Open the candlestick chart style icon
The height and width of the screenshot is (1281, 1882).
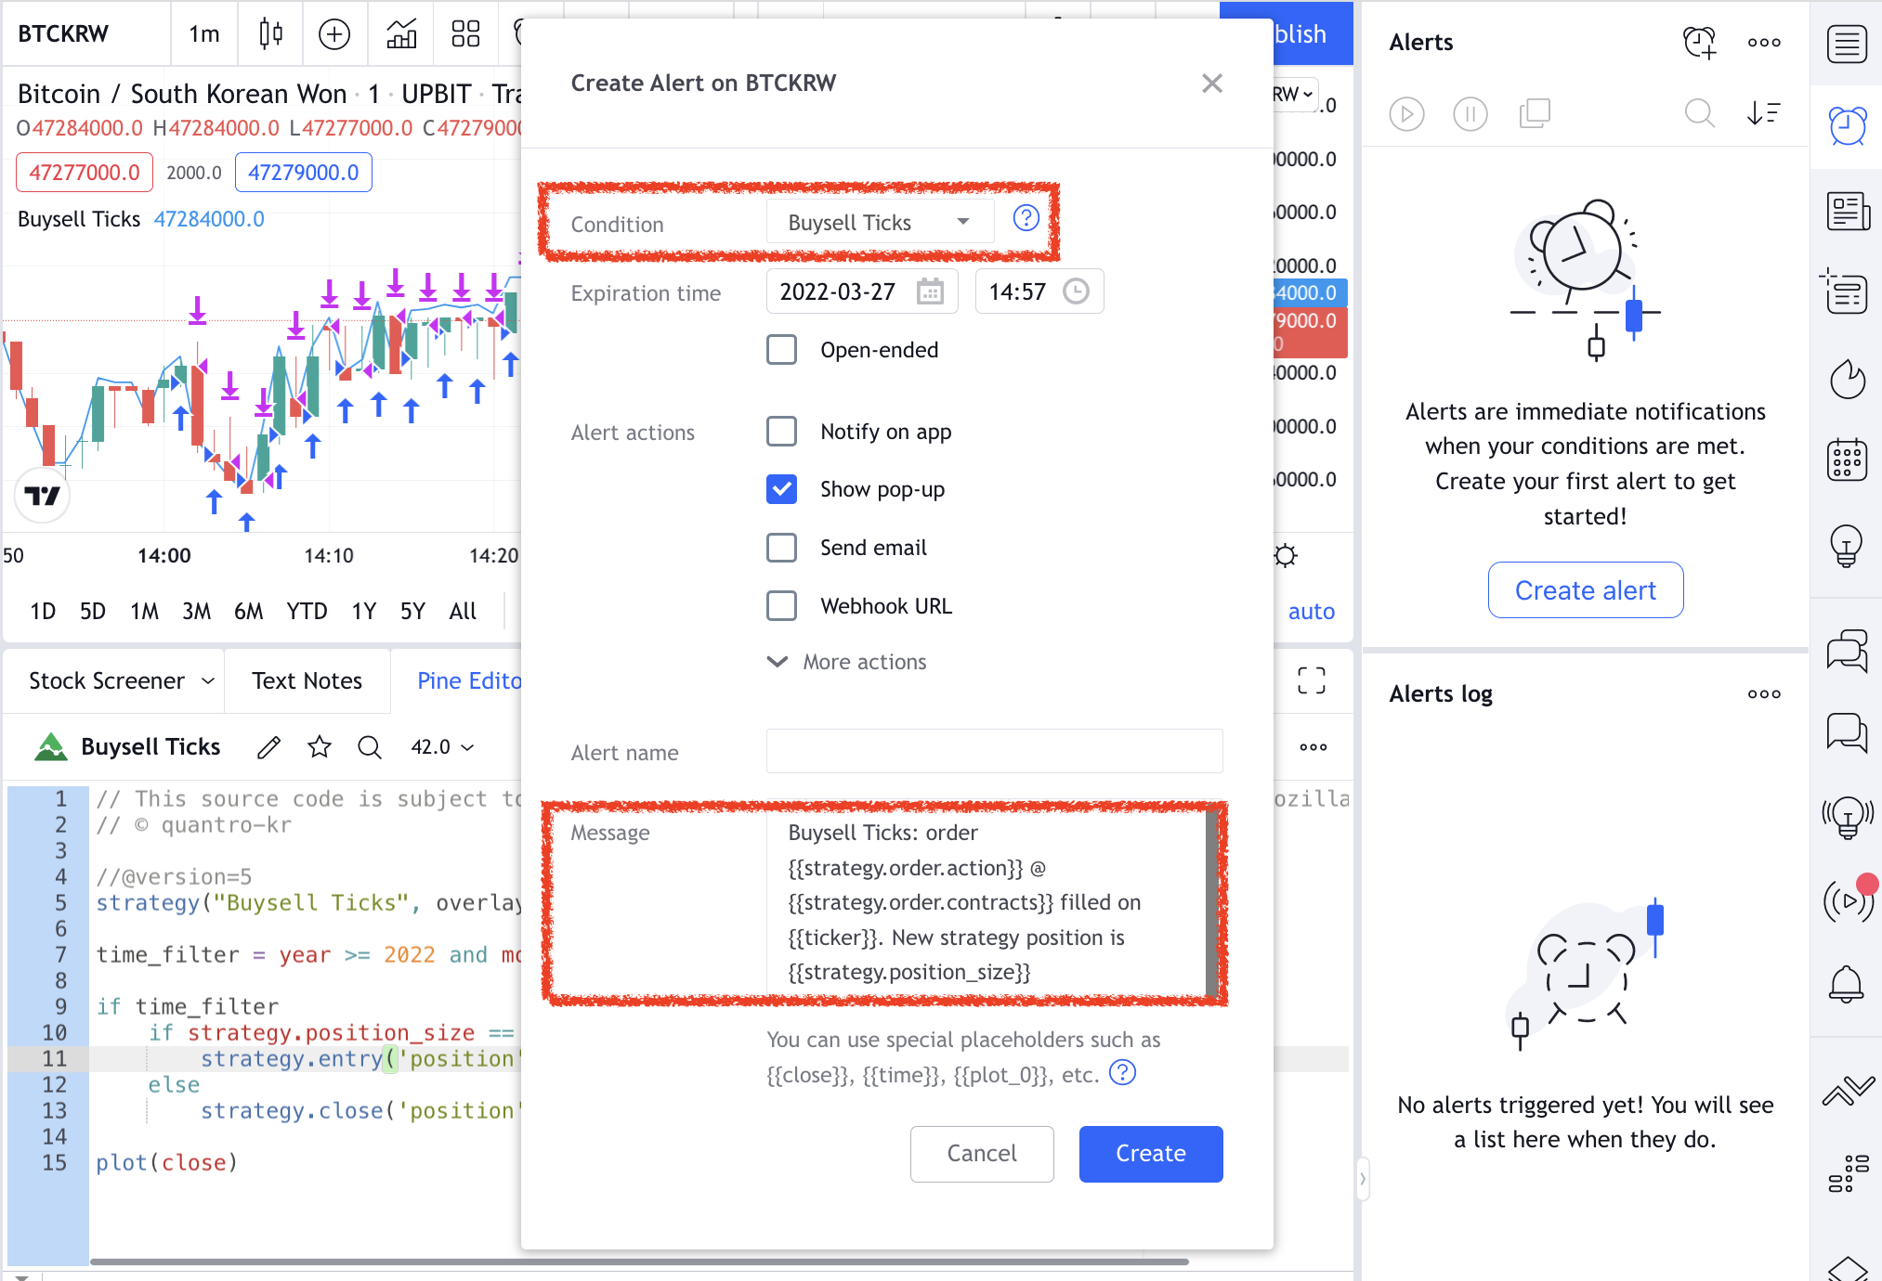270,34
